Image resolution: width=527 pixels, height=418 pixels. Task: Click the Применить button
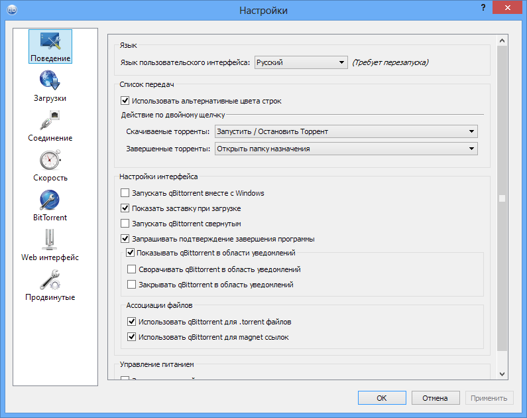(489, 398)
